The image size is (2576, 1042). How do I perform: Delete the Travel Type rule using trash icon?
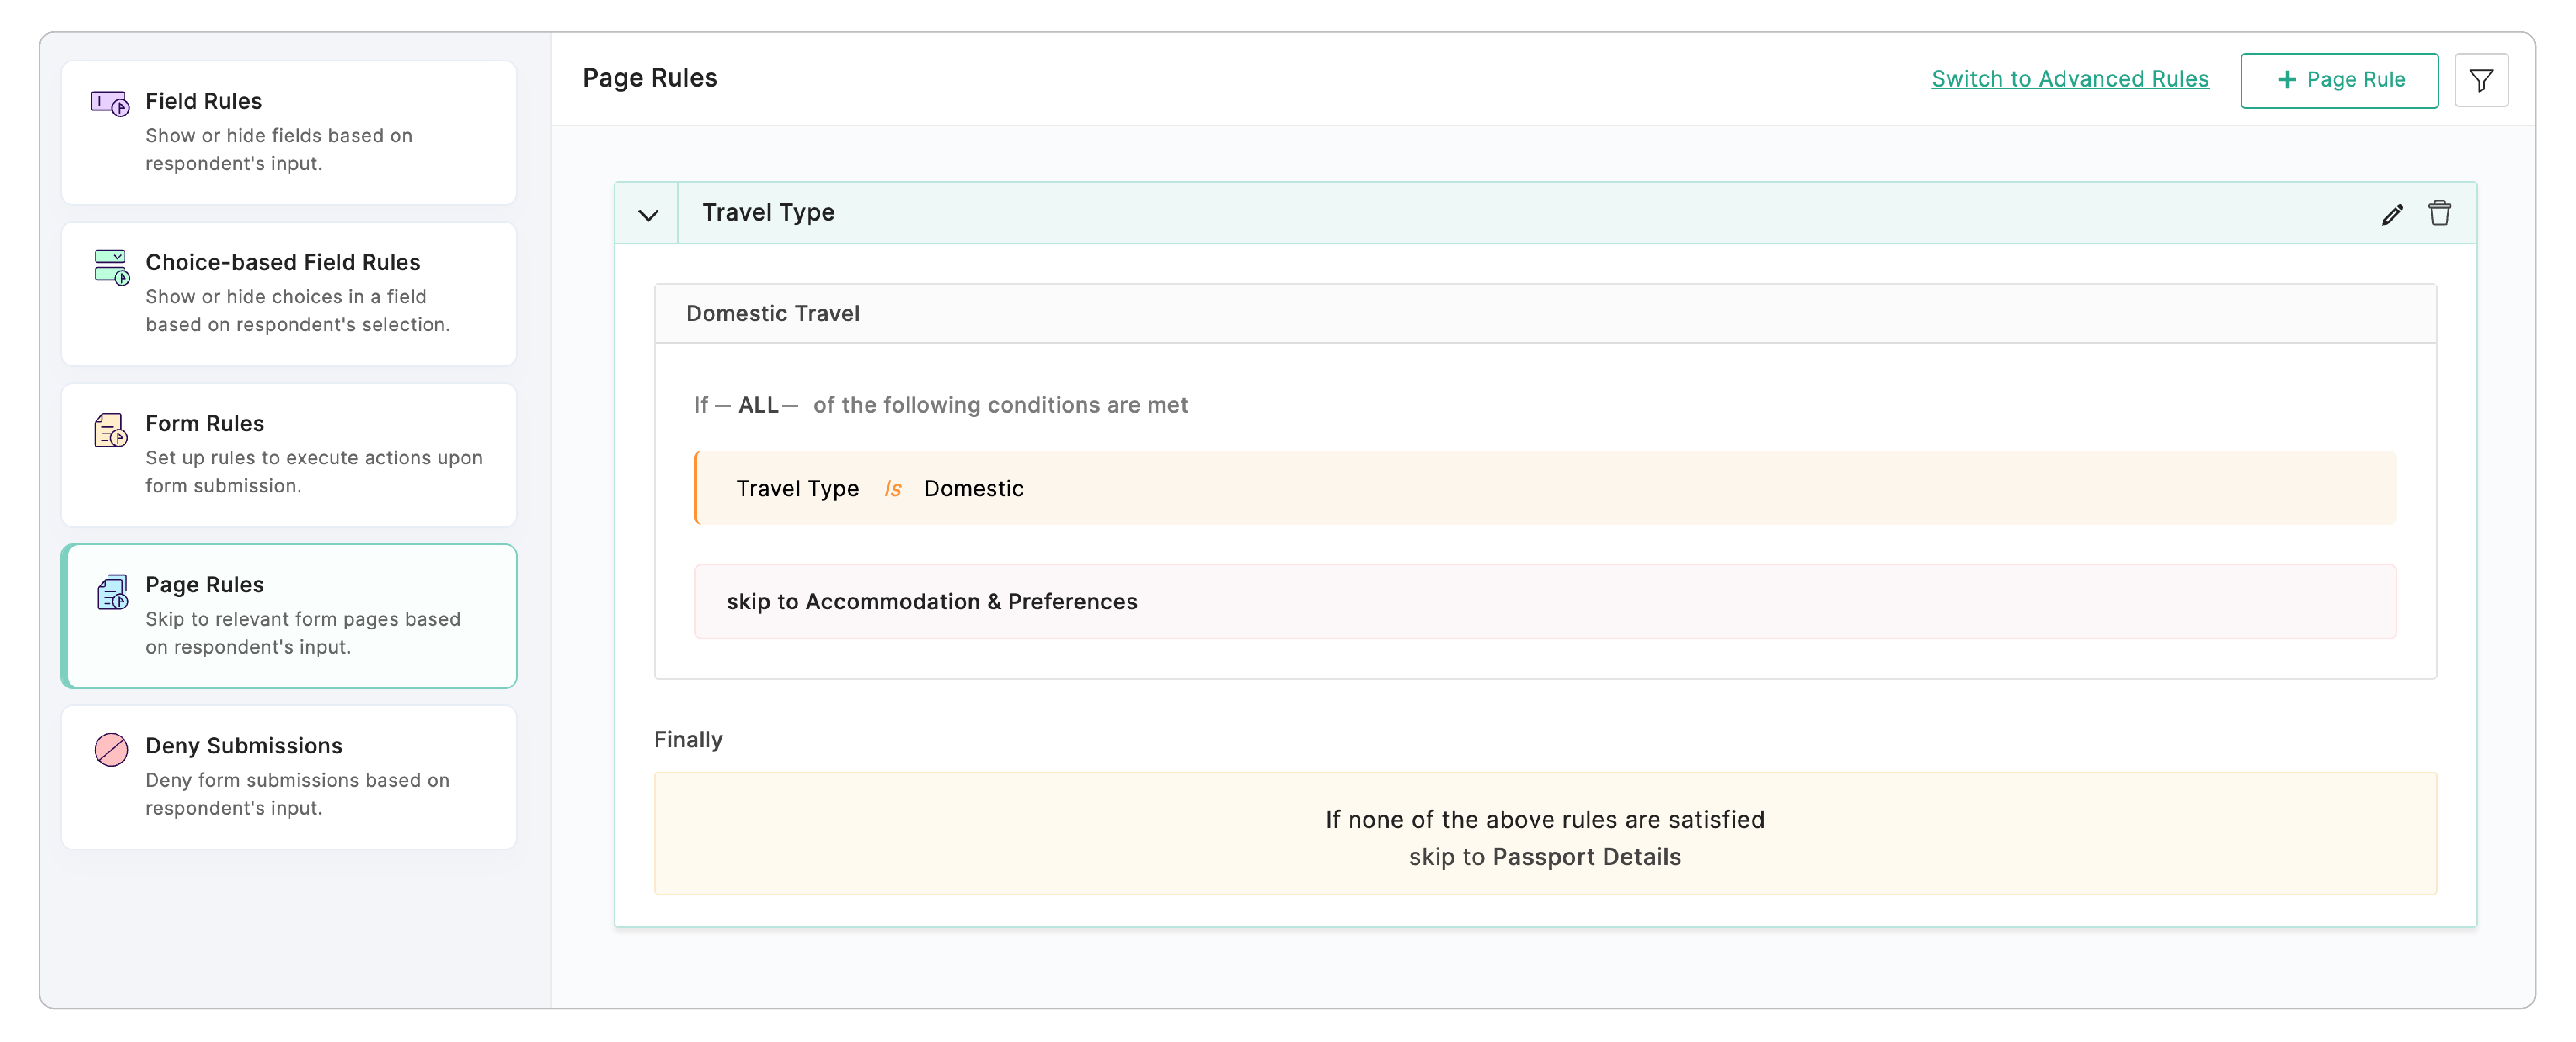(x=2440, y=213)
